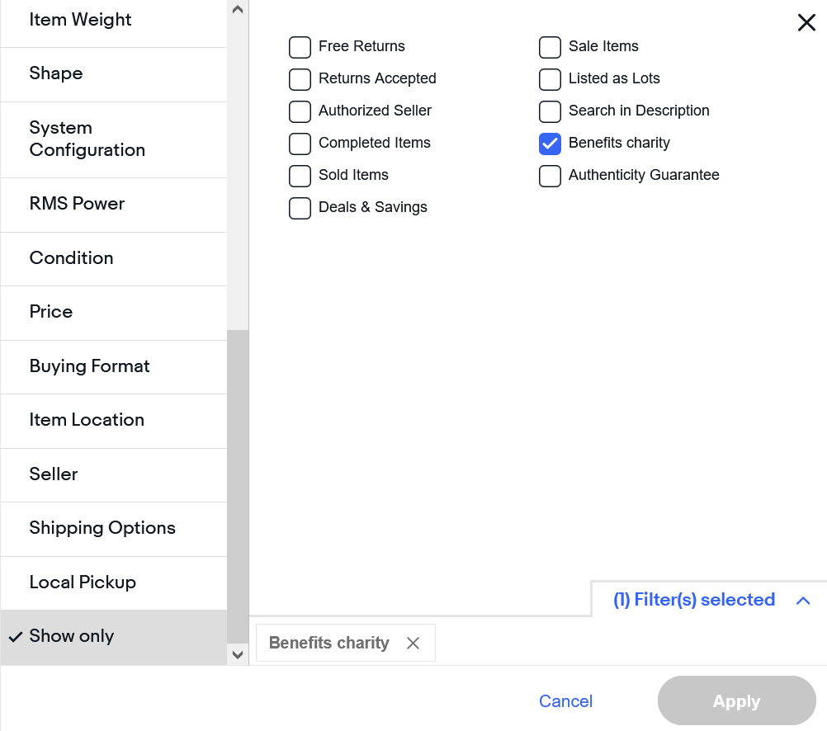The image size is (827, 731).
Task: Enable the Listed as Lots checkbox
Action: (x=550, y=79)
